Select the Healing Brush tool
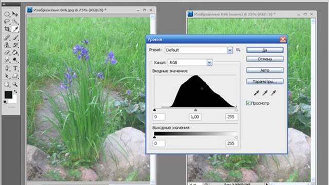Viewport: 329px width, 185px height. click(x=7, y=38)
